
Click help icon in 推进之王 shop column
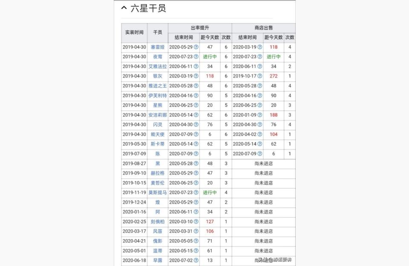click(260, 86)
